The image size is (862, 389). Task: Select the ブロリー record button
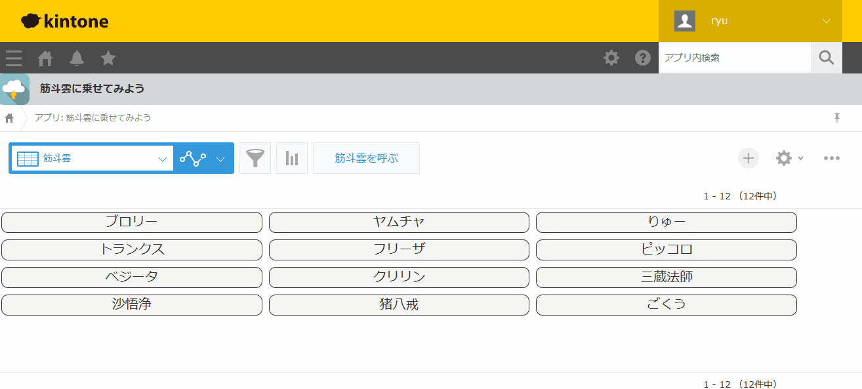pyautogui.click(x=132, y=222)
